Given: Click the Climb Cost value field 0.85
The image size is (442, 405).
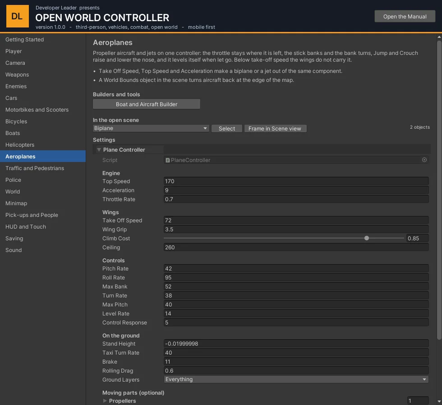Looking at the screenshot, I should (418, 238).
